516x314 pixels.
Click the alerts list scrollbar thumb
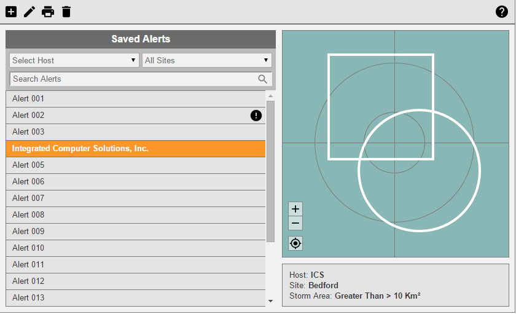pos(270,172)
